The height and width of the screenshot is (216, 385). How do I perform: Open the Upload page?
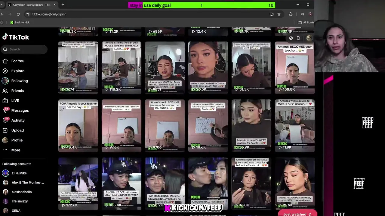(17, 130)
